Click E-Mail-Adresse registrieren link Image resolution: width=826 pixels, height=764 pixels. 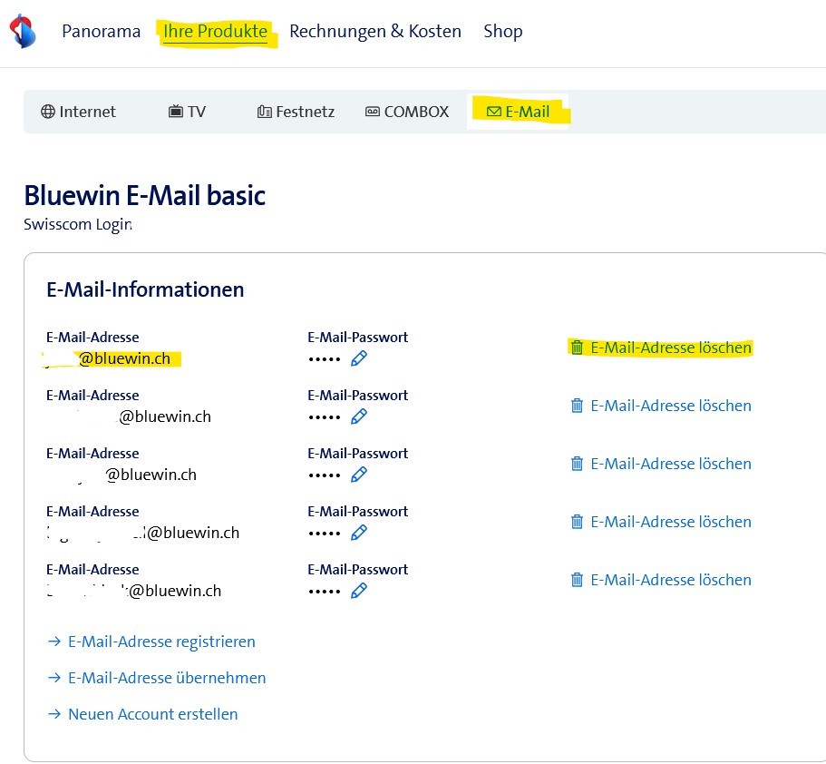coord(160,642)
